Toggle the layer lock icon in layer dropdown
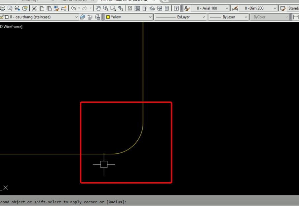This screenshot has height=206, width=299. pos(2,17)
